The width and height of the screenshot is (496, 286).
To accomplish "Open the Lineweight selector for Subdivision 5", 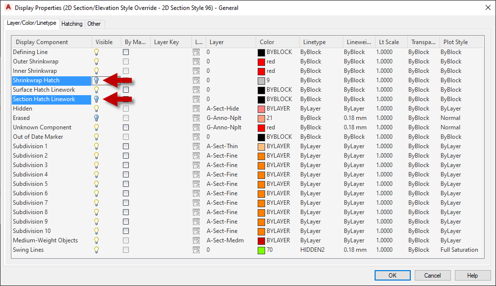I will (x=354, y=183).
